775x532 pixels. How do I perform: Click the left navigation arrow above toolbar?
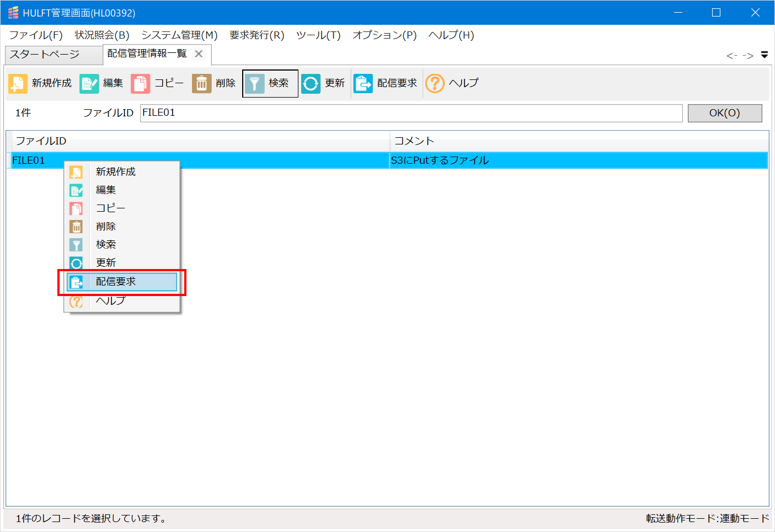point(731,55)
